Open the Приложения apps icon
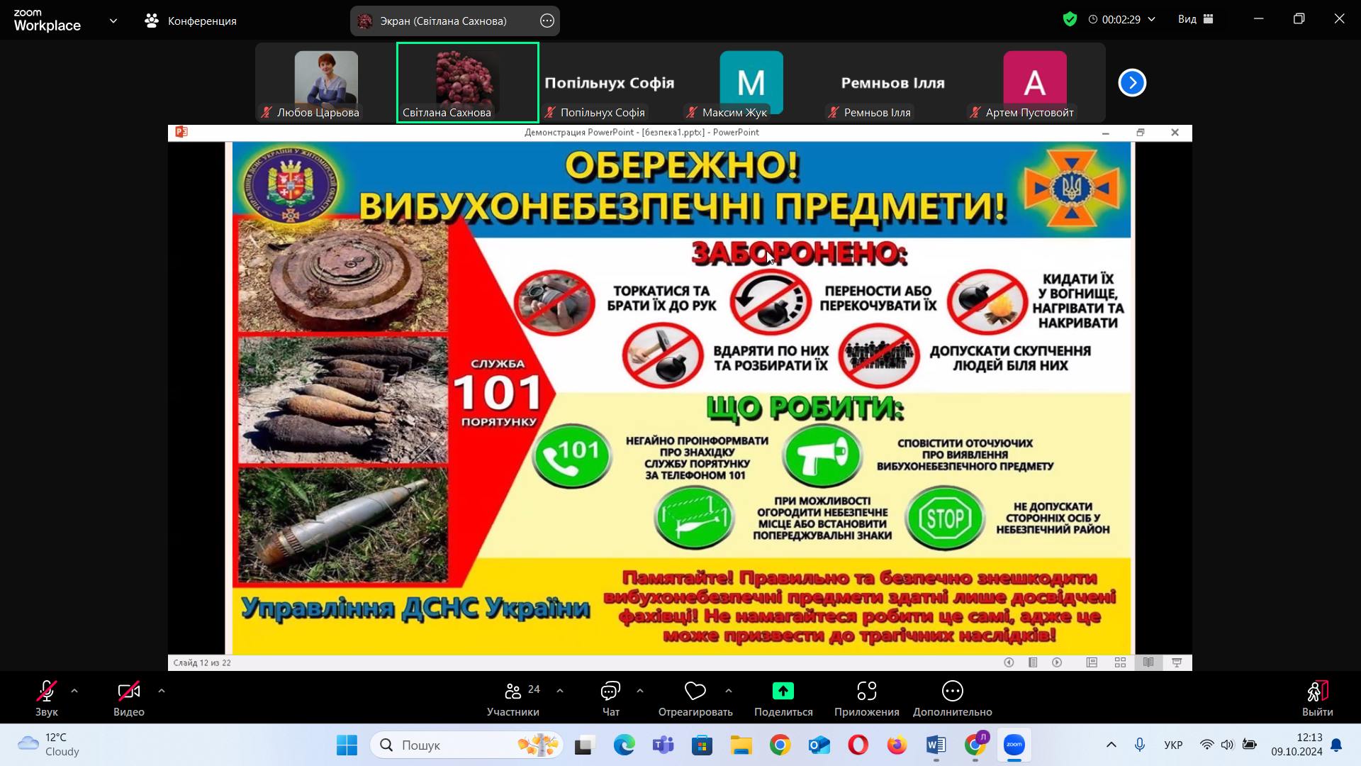 [866, 692]
